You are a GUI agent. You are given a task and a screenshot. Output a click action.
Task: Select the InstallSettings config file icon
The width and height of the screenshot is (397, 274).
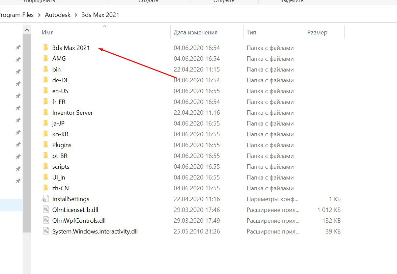pyautogui.click(x=46, y=199)
